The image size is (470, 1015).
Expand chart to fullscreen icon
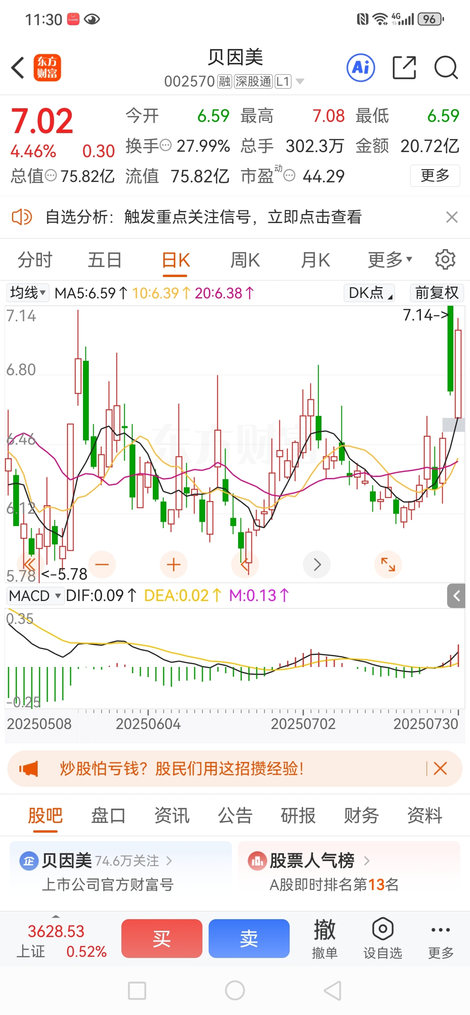pyautogui.click(x=388, y=564)
